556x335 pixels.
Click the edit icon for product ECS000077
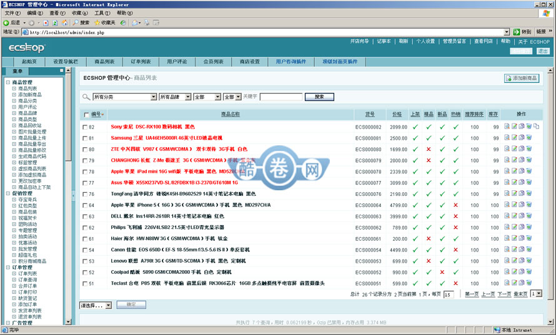(x=514, y=182)
